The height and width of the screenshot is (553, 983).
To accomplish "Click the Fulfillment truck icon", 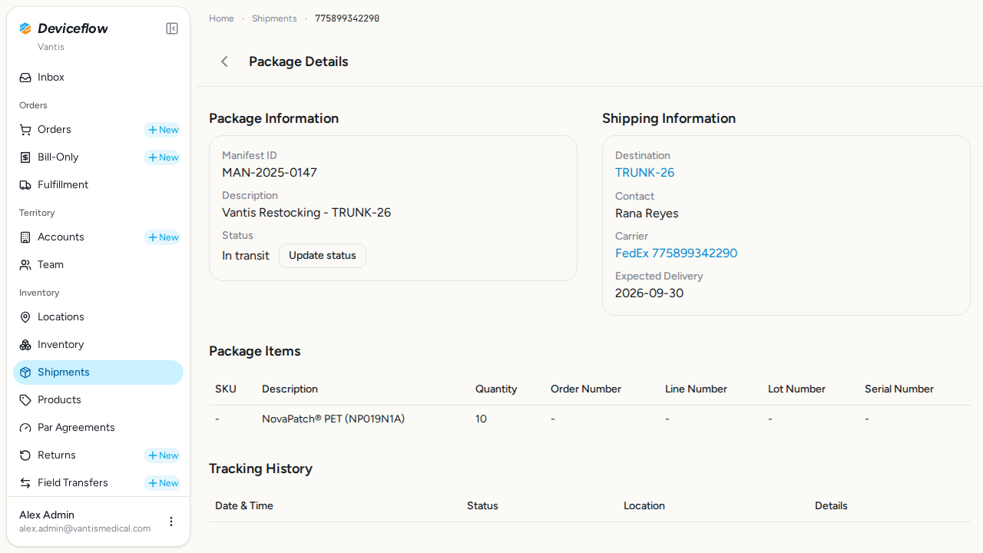I will (x=25, y=185).
